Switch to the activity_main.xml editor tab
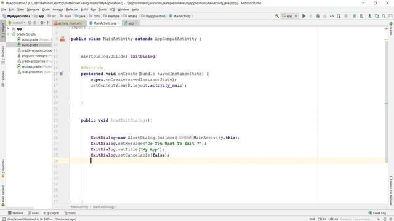The width and height of the screenshot is (394, 221). pyautogui.click(x=70, y=23)
